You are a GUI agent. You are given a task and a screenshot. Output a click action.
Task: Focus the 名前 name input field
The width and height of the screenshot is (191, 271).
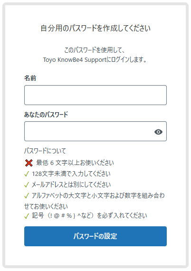point(95,95)
